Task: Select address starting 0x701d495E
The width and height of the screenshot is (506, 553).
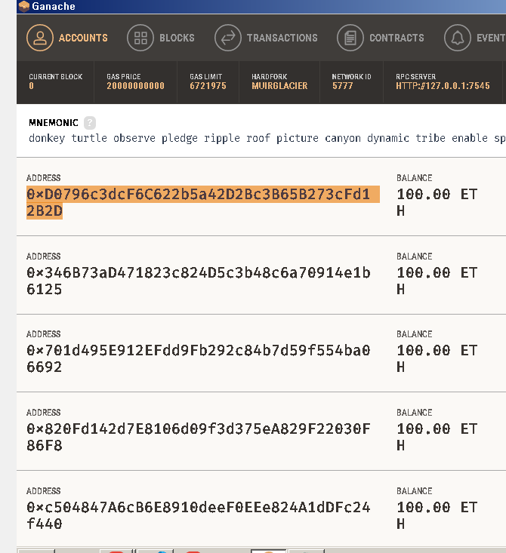Action: (199, 358)
